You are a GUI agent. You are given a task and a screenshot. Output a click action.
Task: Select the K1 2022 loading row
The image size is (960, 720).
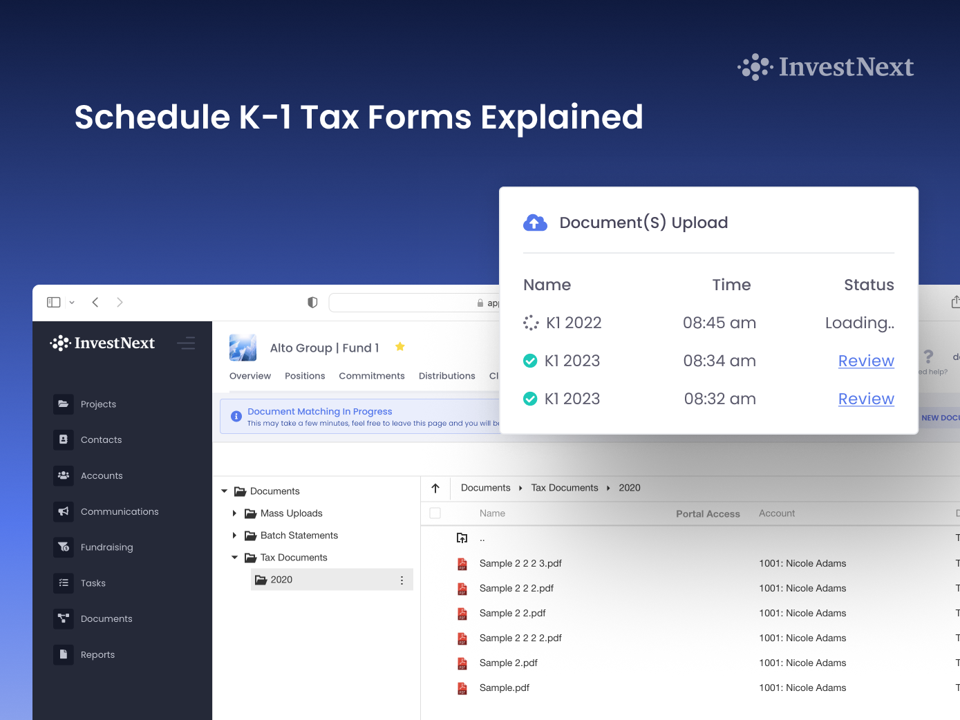708,323
